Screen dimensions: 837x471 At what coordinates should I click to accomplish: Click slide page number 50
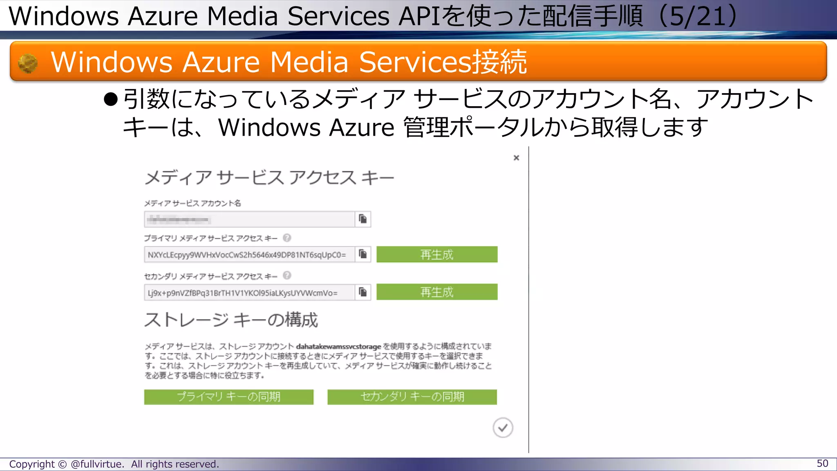click(x=822, y=464)
